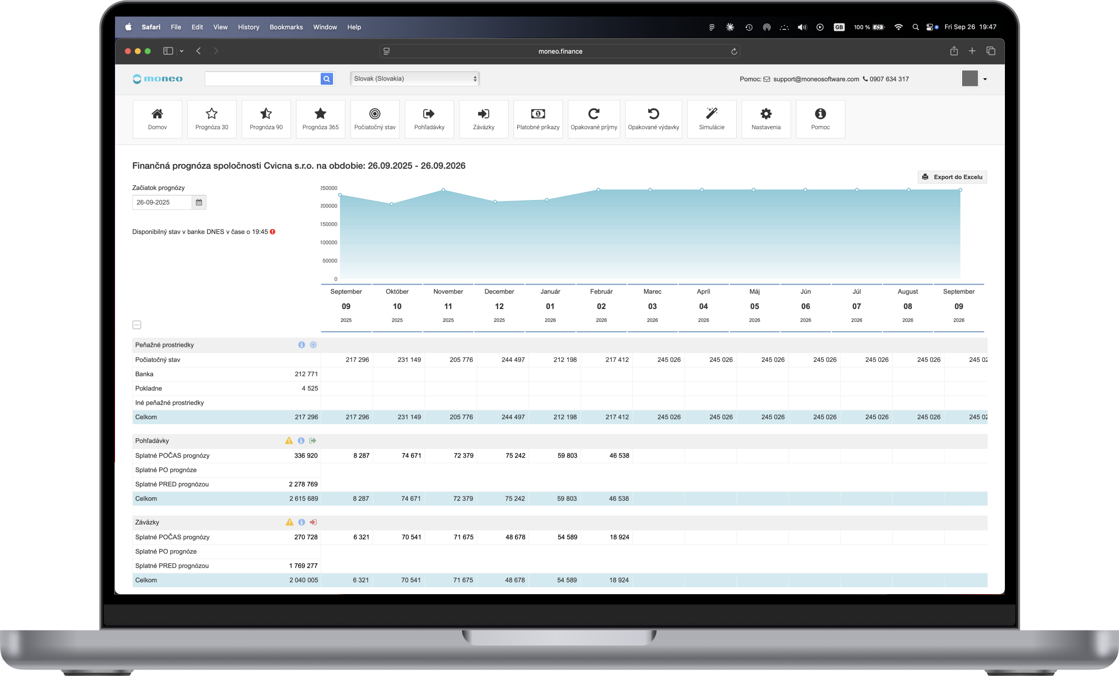Click the calendar icon beside start date
Image resolution: width=1119 pixels, height=676 pixels.
click(199, 202)
